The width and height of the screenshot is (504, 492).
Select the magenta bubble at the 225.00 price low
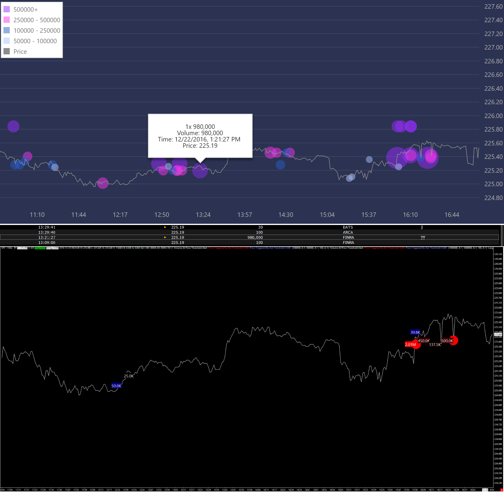[x=103, y=183]
